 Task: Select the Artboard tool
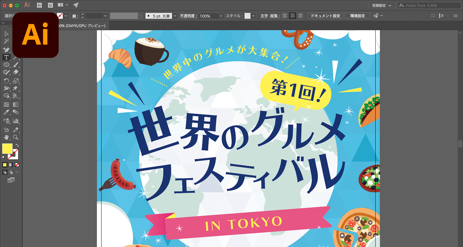(x=6, y=130)
